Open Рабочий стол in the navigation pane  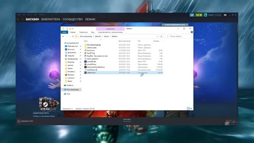click(73, 46)
